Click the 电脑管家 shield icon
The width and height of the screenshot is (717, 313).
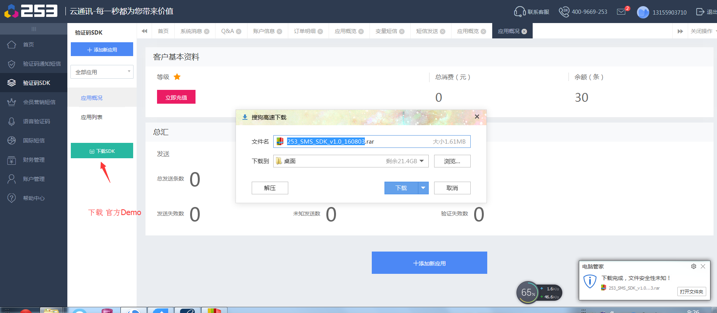(x=590, y=281)
